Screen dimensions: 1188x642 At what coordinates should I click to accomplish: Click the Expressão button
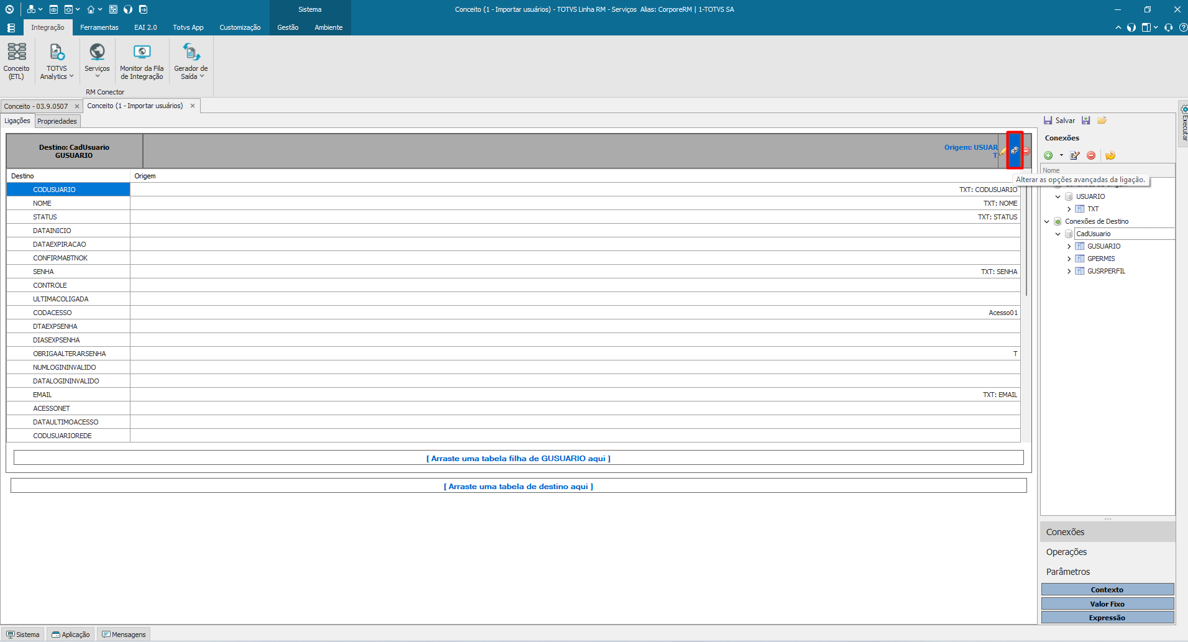click(1107, 618)
